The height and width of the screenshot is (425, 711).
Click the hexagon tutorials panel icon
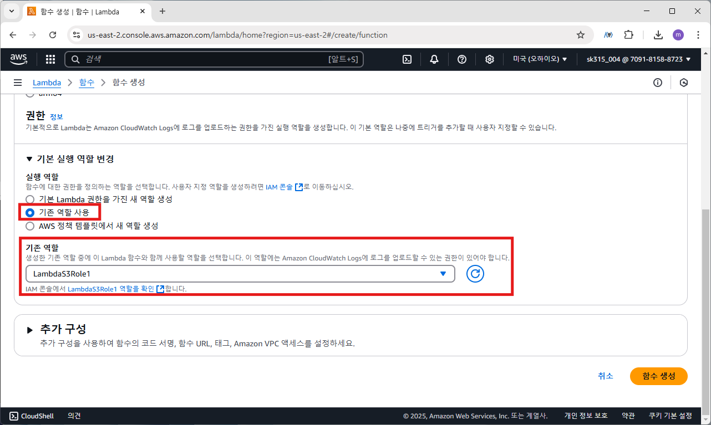point(684,83)
